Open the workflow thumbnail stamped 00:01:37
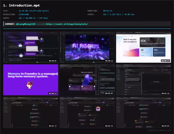This screenshot has height=134, width=174. (x=31, y=113)
